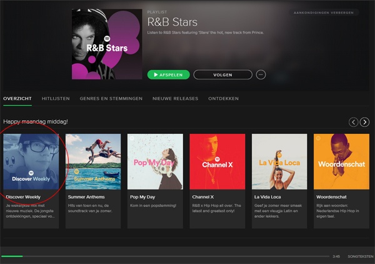Screen dimensions: 375x264
Task: Click the 'Hits van toen en nu' description
Action: pyautogui.click(x=90, y=208)
